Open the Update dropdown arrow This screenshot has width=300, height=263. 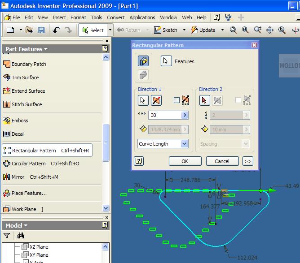click(x=222, y=30)
